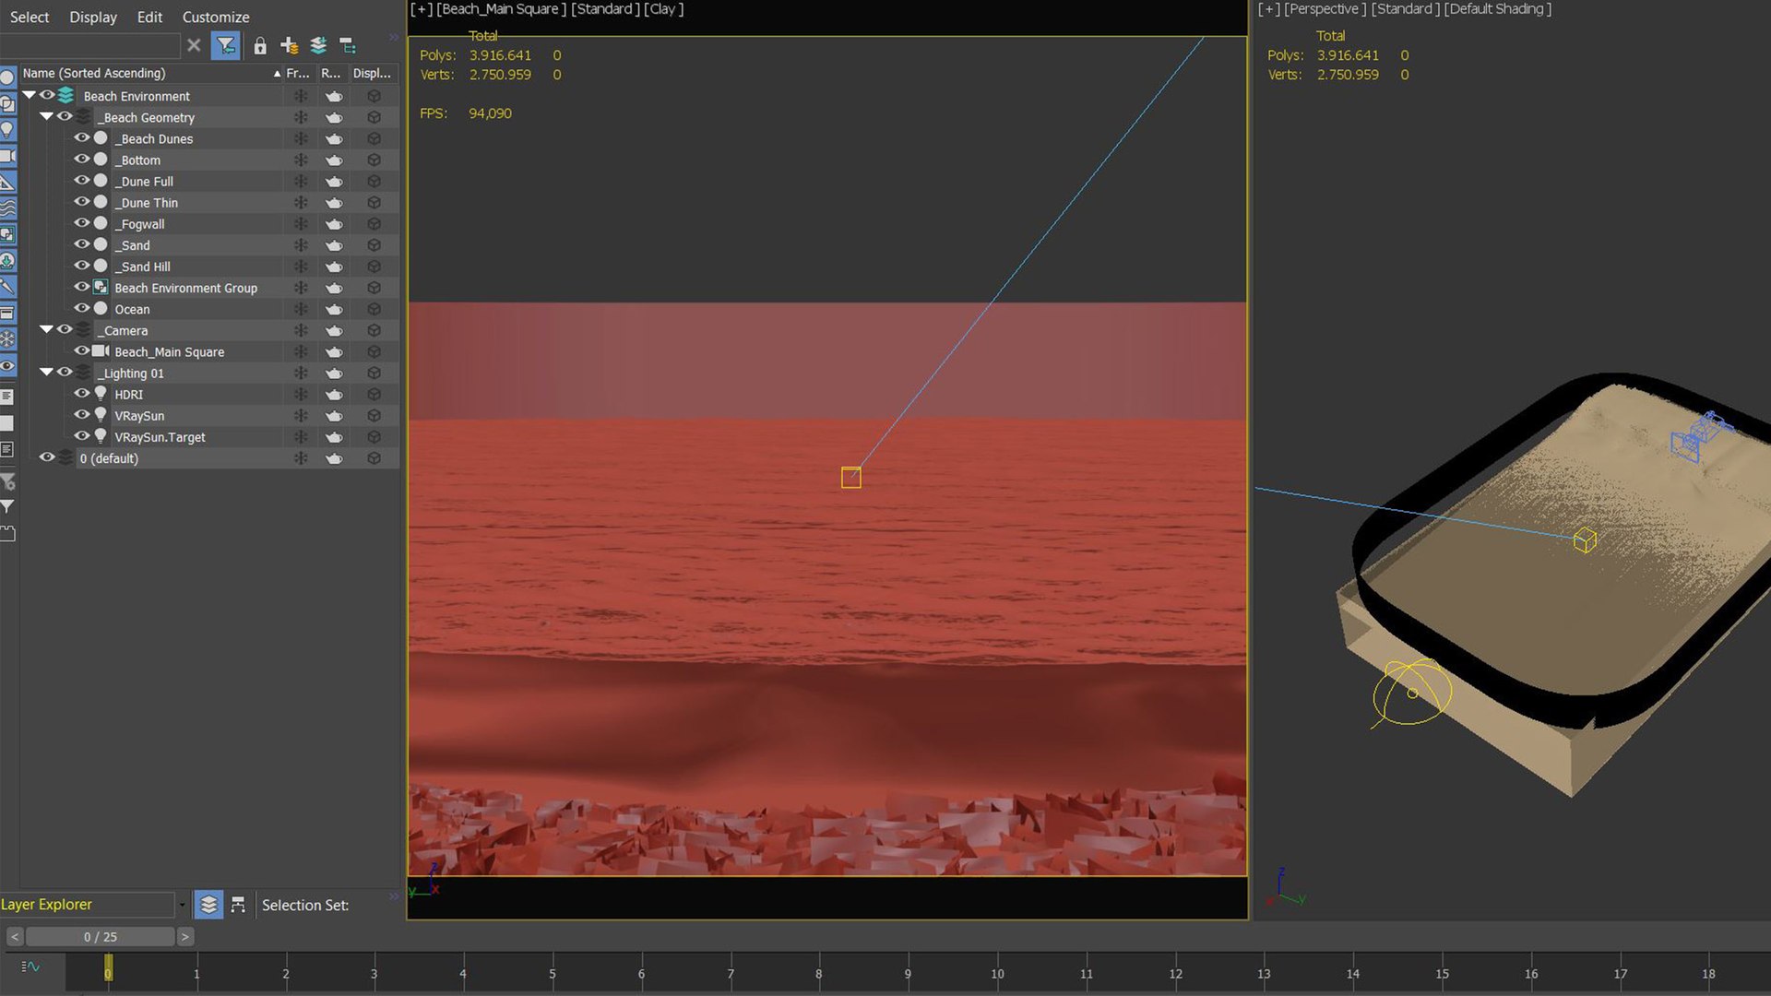
Task: Click the hierarchy tree icon in top toolbar
Action: click(x=348, y=45)
